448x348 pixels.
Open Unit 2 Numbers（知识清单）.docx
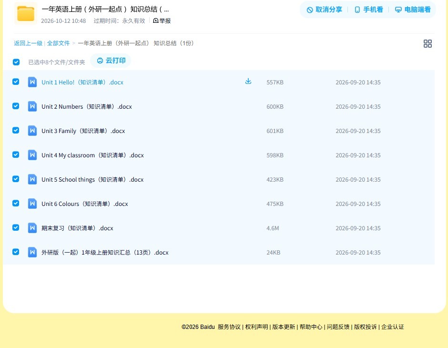coord(87,107)
